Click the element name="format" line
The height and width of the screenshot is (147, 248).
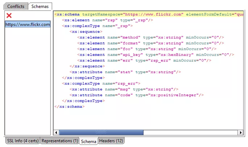(x=151, y=43)
